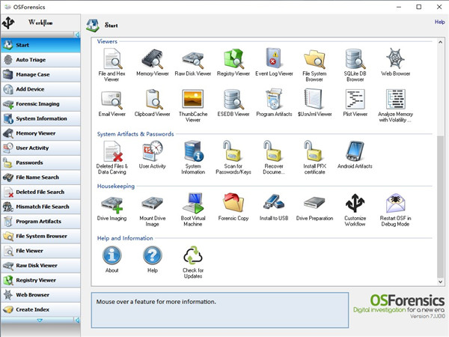Open the Registry Viewer green cubes icon
The height and width of the screenshot is (337, 449).
(233, 58)
